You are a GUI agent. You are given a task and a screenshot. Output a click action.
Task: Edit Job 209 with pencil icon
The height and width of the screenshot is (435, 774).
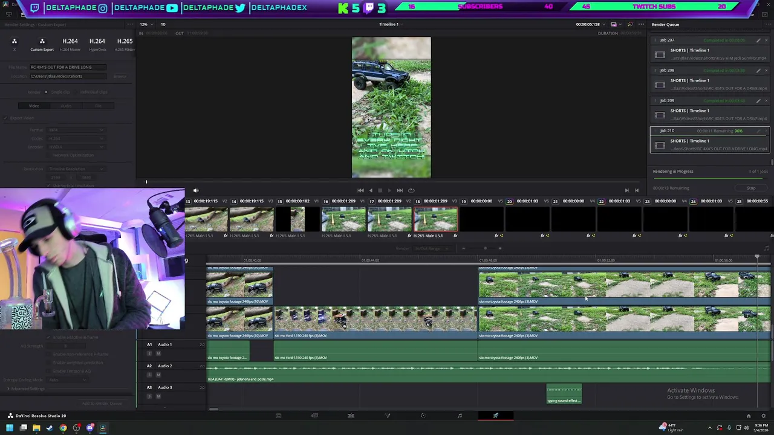coord(758,101)
